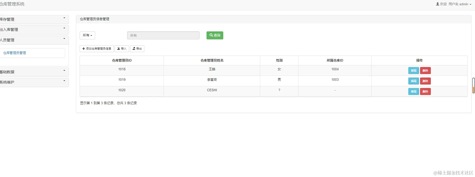
Task: Delete the record for ID 1018
Action: tap(425, 71)
